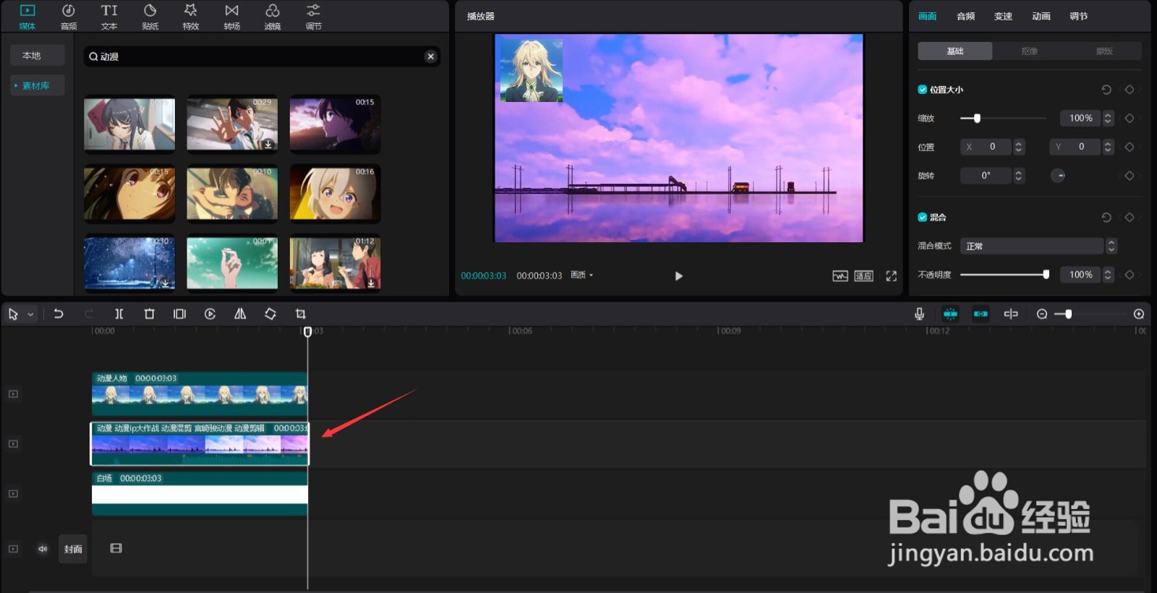Download the 00:29 anime clip
The width and height of the screenshot is (1157, 593).
point(268,144)
